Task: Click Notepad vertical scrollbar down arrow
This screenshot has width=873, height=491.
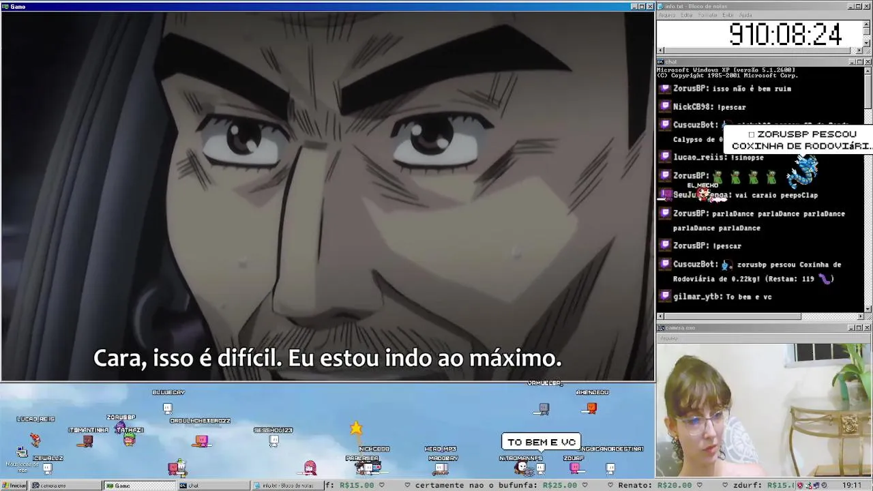Action: pos(867,42)
